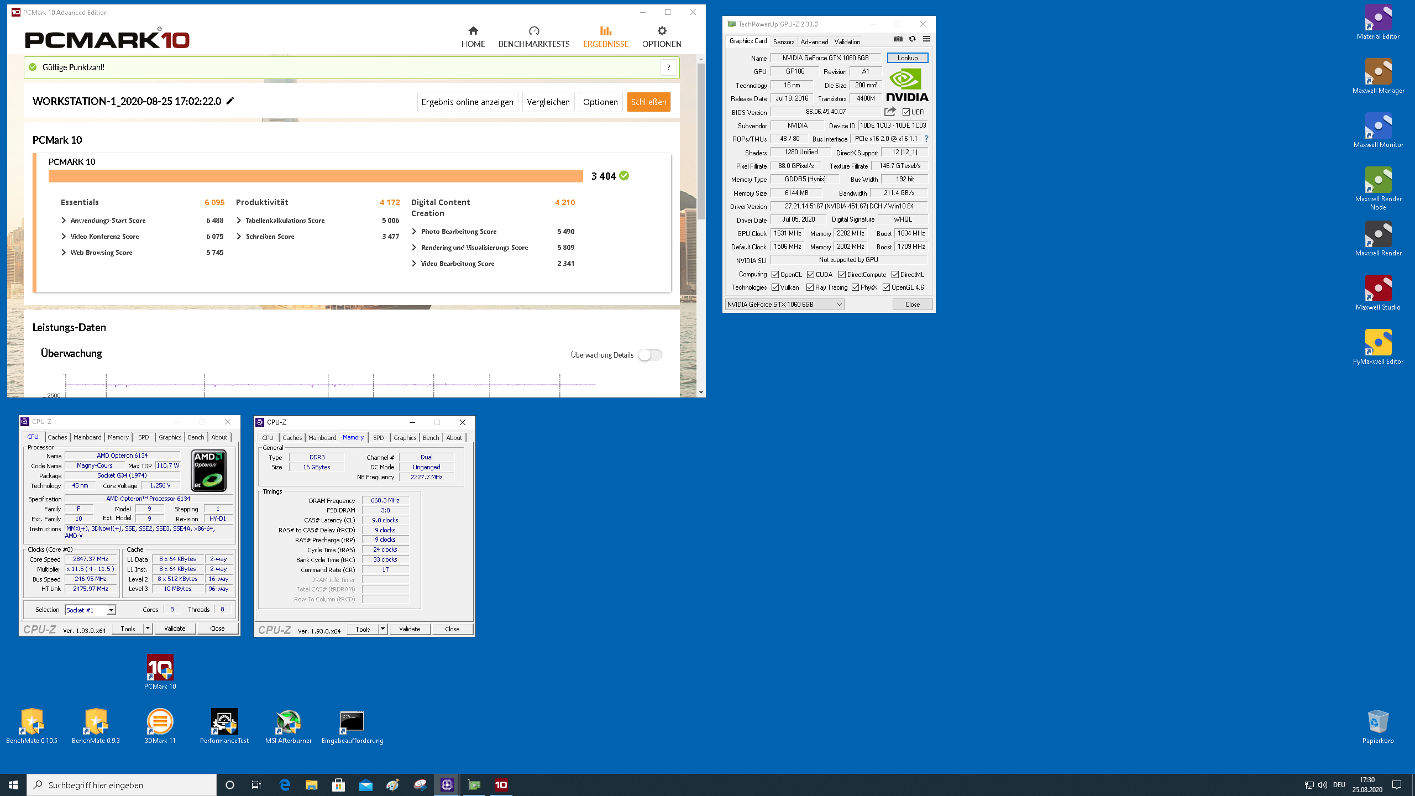1415x796 pixels.
Task: Launch Maxwell Render shortcut
Action: 1378,239
